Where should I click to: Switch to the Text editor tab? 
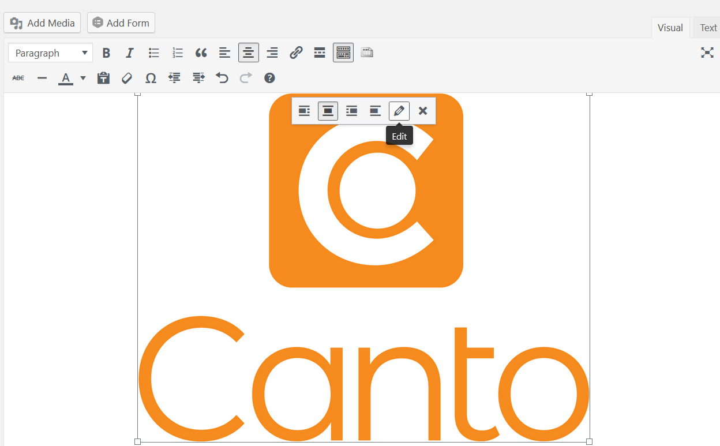coord(707,28)
